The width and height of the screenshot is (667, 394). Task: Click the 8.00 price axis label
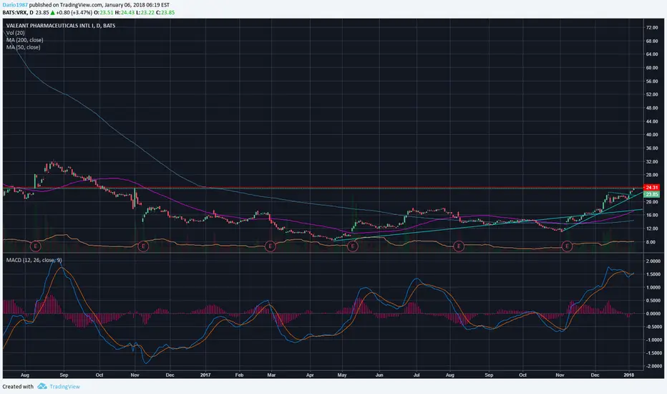(x=651, y=242)
